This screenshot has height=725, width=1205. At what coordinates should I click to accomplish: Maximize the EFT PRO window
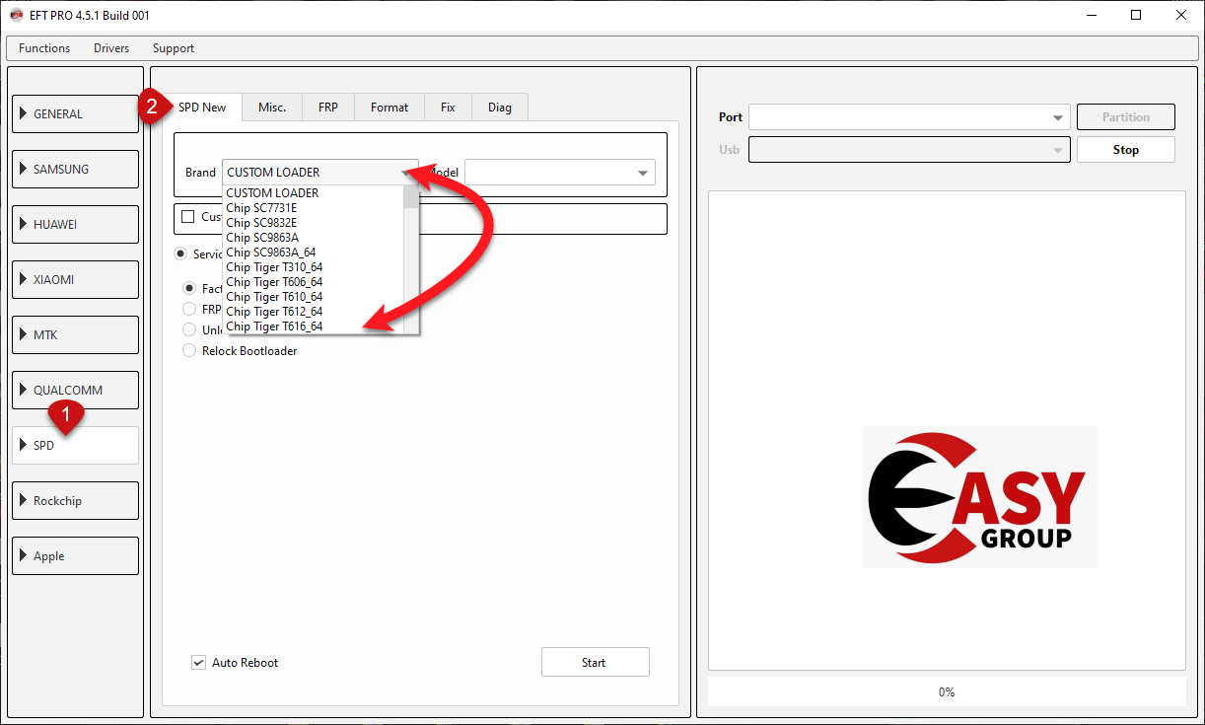coord(1137,16)
